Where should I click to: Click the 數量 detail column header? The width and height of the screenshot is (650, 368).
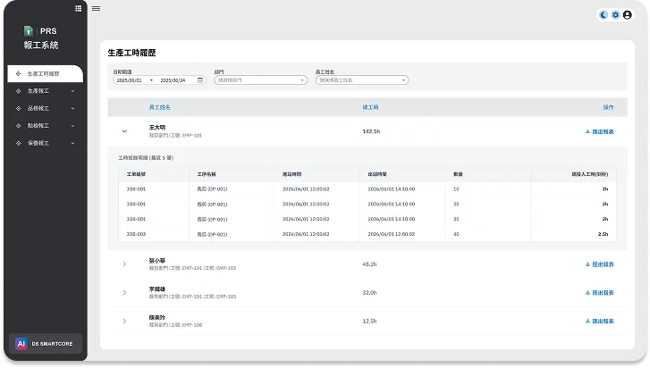[458, 174]
